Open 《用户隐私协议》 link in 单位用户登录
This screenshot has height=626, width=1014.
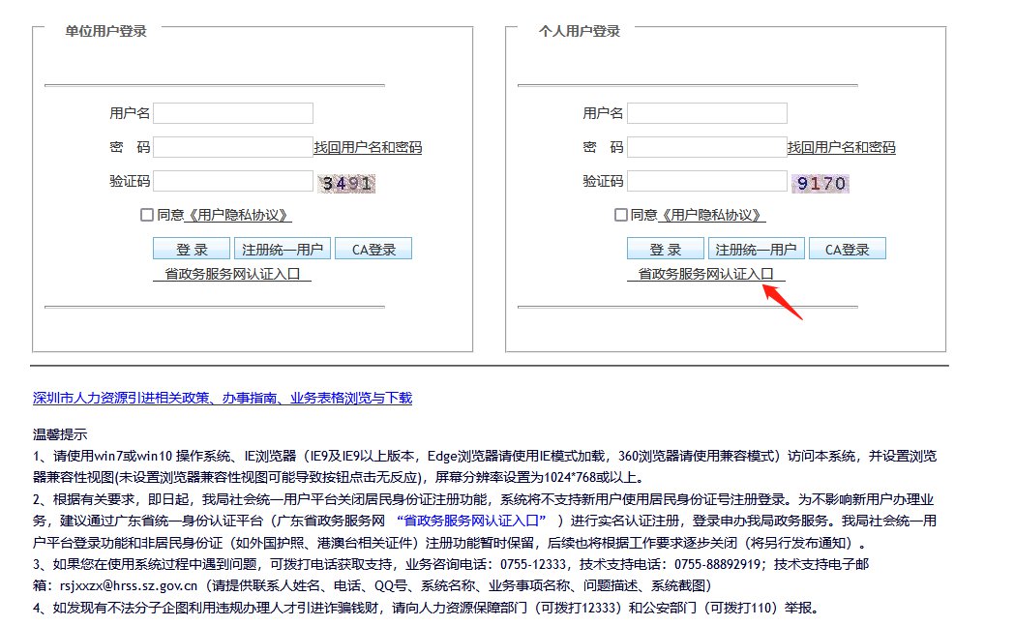(238, 215)
